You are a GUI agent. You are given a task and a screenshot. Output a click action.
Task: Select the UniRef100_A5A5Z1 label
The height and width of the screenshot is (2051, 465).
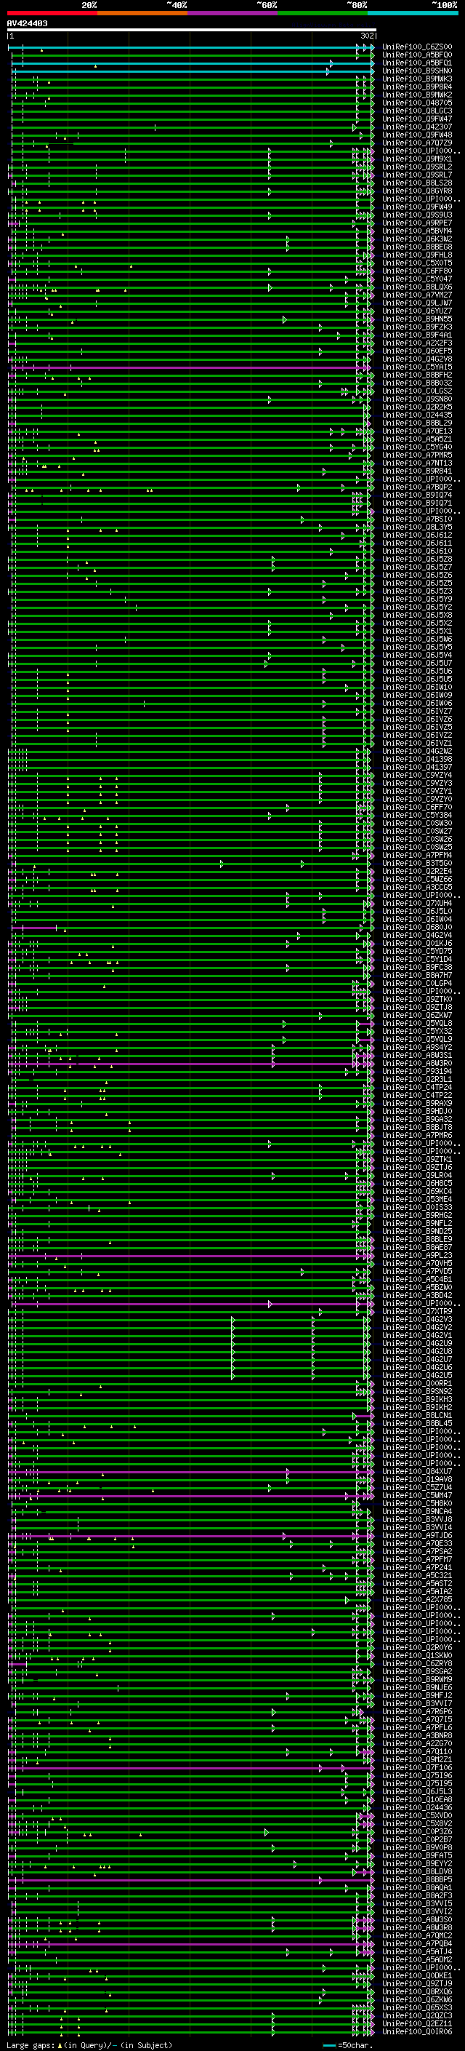point(417,439)
